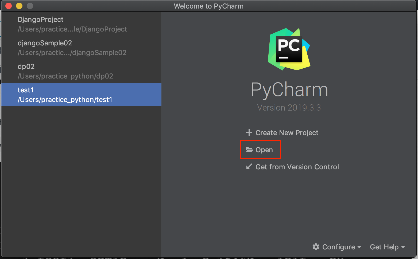This screenshot has height=259, width=418.
Task: Expand the Get Help dropdown arrow
Action: click(x=403, y=247)
